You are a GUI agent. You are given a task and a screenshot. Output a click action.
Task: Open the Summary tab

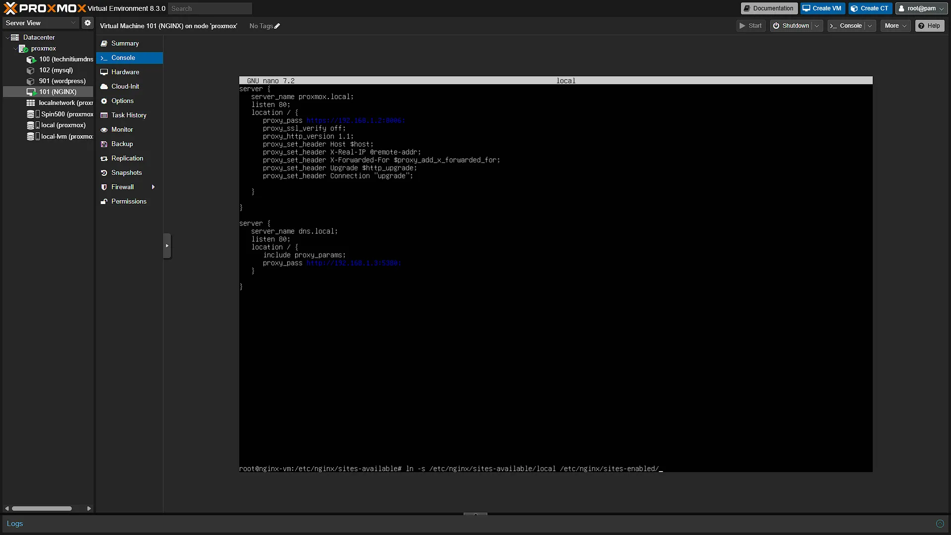point(129,44)
